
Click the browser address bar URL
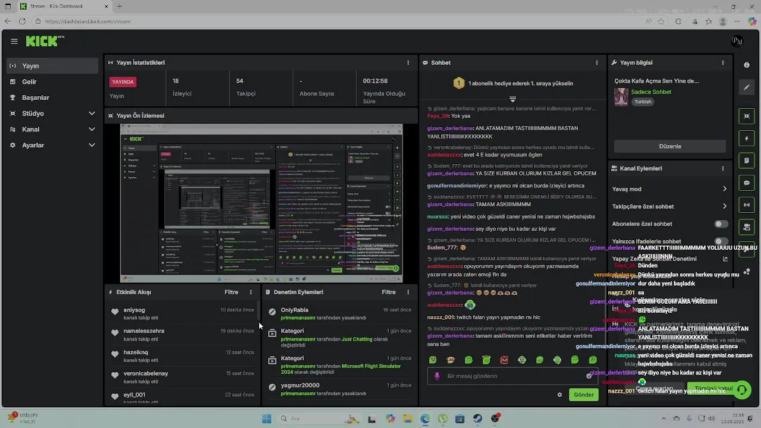87,21
